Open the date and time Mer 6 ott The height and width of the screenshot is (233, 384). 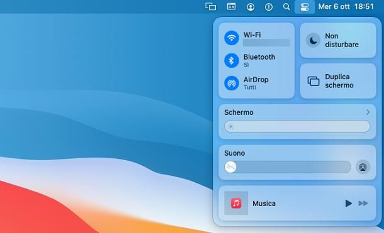[346, 6]
